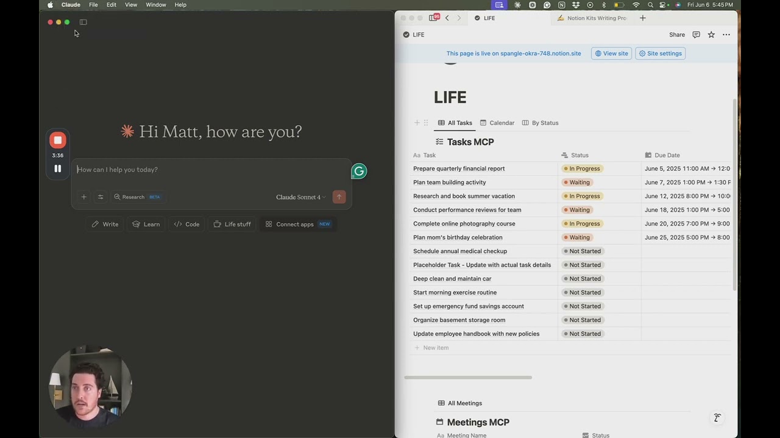
Task: Open the Notion inbox icon with badge
Action: pos(434,18)
